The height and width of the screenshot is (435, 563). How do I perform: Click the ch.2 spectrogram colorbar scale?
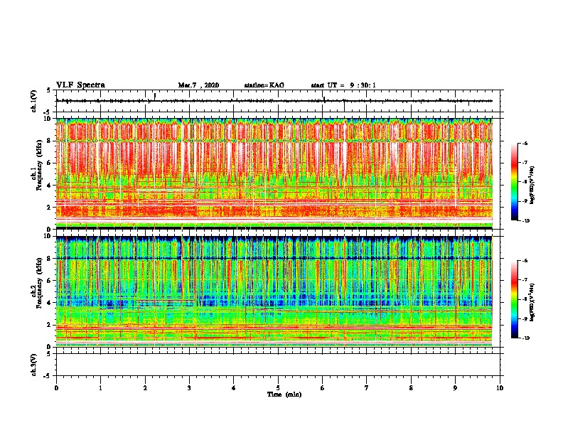(514, 299)
